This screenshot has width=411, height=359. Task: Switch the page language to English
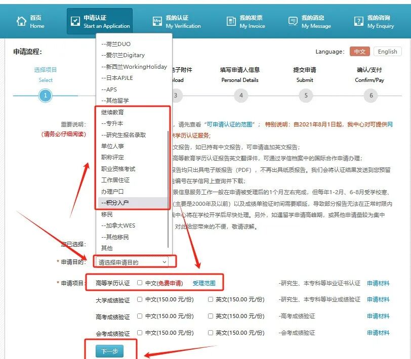(388, 52)
